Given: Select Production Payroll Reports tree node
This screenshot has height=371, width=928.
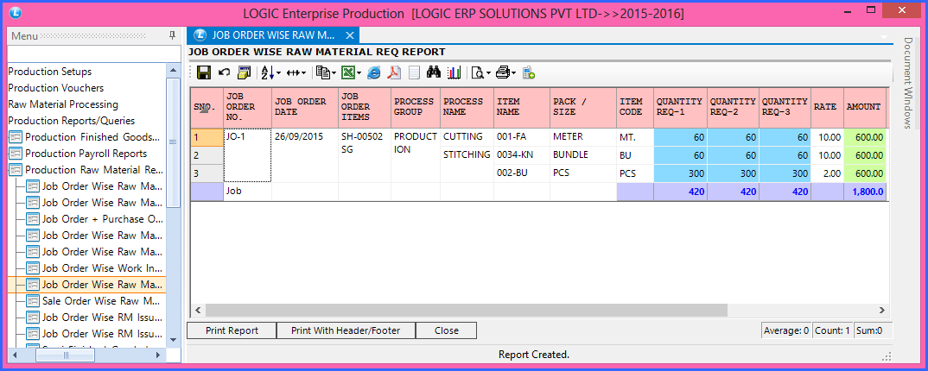Looking at the screenshot, I should pos(86,154).
